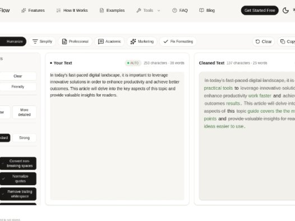Open the Features nav link
Screen dimensions: 295x221
[33, 10]
